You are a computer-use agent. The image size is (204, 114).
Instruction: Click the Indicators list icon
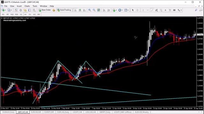click(114, 10)
